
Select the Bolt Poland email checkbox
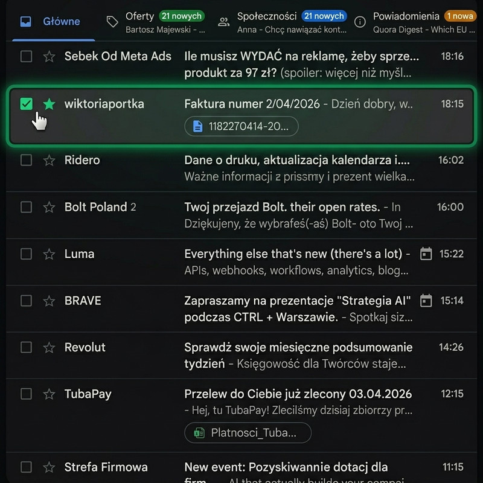[x=26, y=207]
